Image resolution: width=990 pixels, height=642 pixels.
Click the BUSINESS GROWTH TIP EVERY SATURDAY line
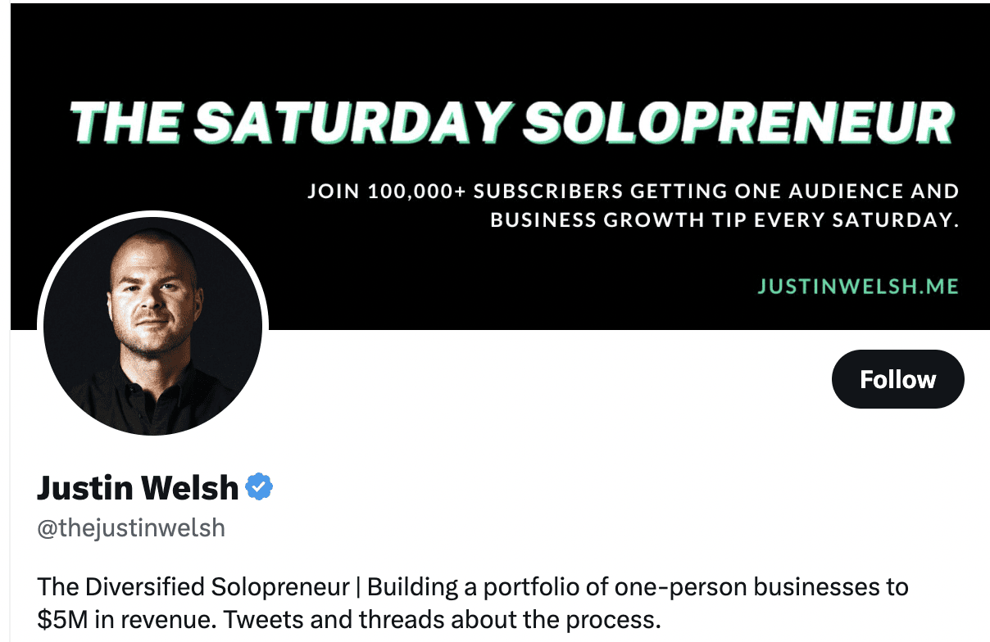point(724,220)
